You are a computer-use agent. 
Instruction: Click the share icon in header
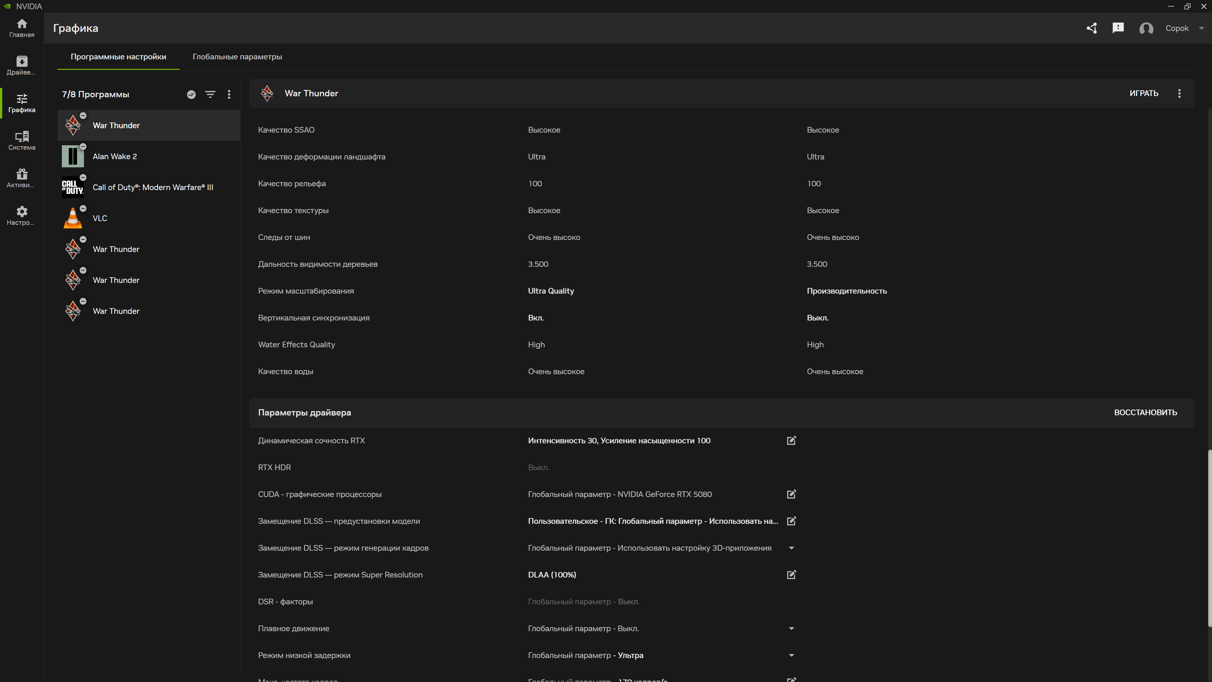point(1091,28)
